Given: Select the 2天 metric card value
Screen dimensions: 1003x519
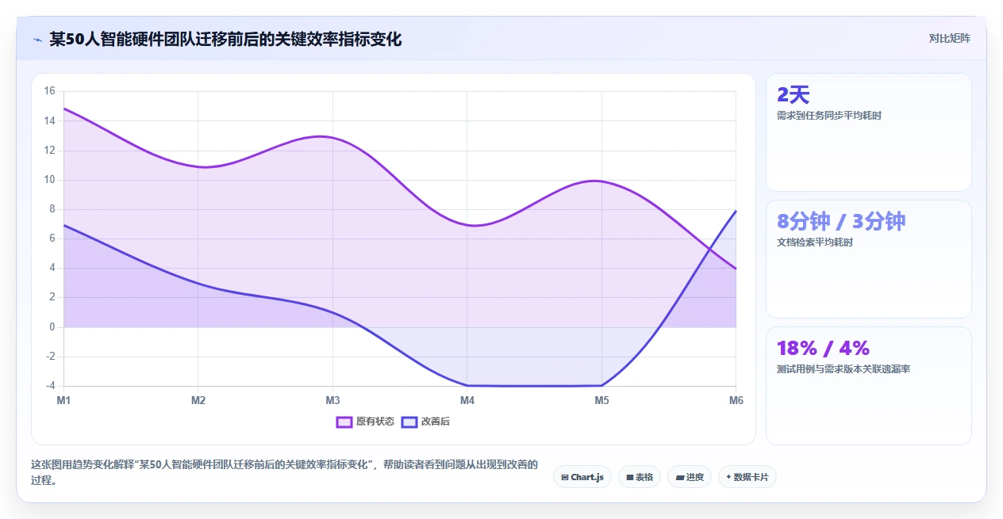Looking at the screenshot, I should (x=793, y=95).
